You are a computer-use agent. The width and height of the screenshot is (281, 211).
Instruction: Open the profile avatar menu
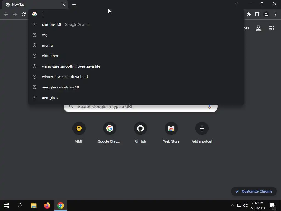click(x=266, y=14)
